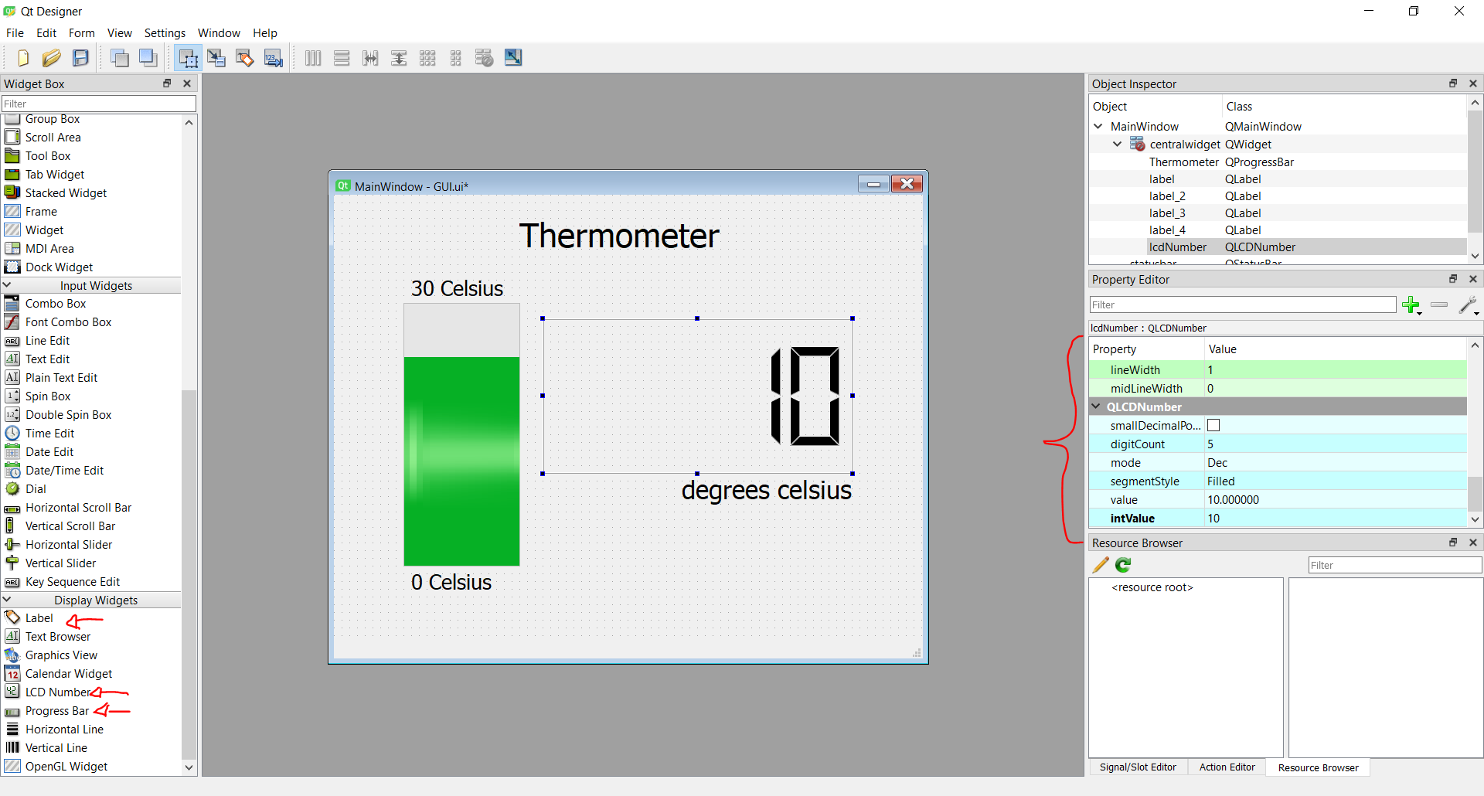Switch to Edit Tab Order mode icon

pyautogui.click(x=274, y=58)
